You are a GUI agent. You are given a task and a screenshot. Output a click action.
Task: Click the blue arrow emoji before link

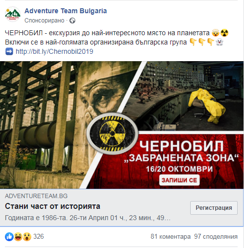point(9,51)
